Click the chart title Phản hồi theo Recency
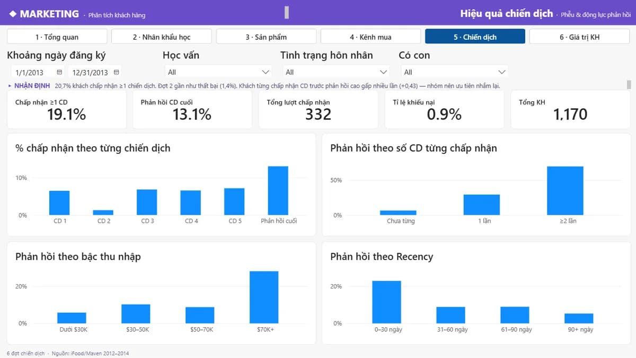This screenshot has width=636, height=358. [x=382, y=257]
